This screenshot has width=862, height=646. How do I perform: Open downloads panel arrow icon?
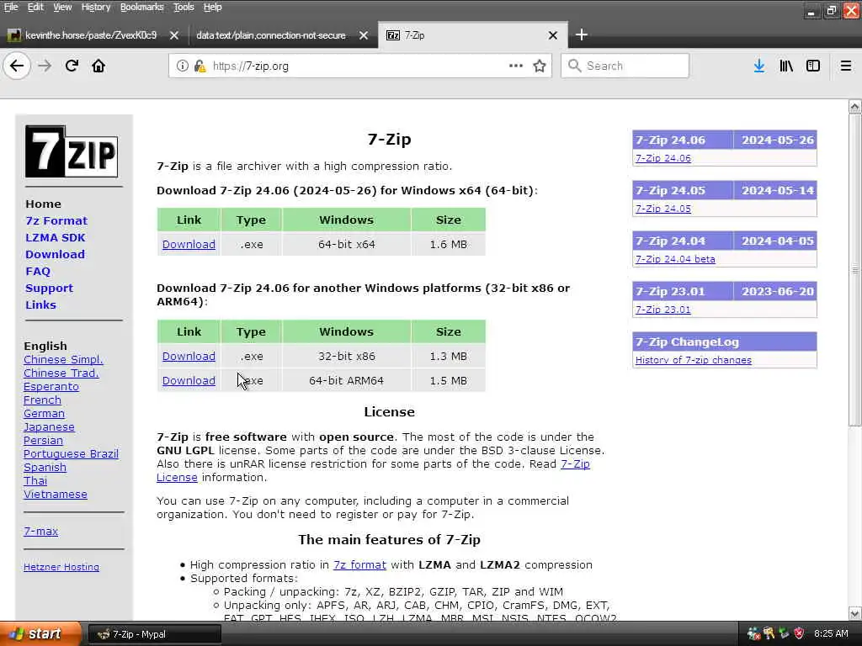[x=758, y=66]
